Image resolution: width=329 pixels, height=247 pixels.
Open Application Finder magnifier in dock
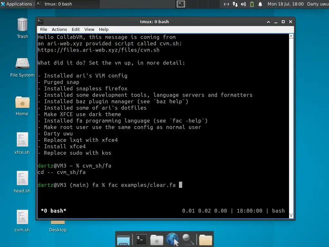pos(188,239)
